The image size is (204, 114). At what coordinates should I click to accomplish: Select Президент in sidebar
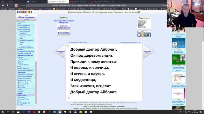(21, 97)
